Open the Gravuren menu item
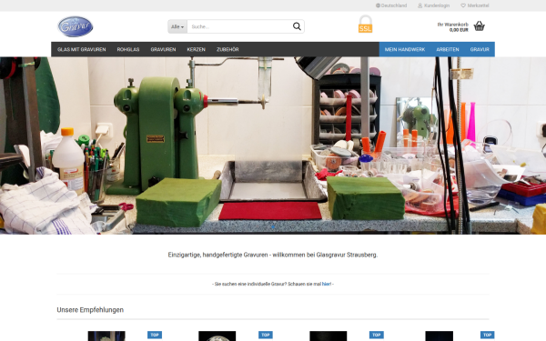The width and height of the screenshot is (546, 341). pyautogui.click(x=163, y=49)
